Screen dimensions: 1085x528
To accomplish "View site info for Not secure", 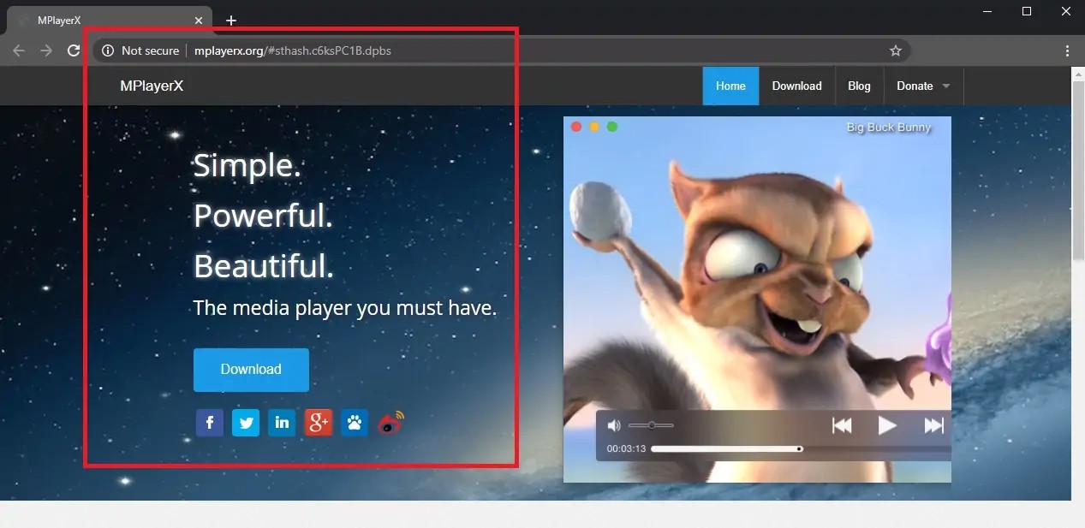I will pos(140,50).
